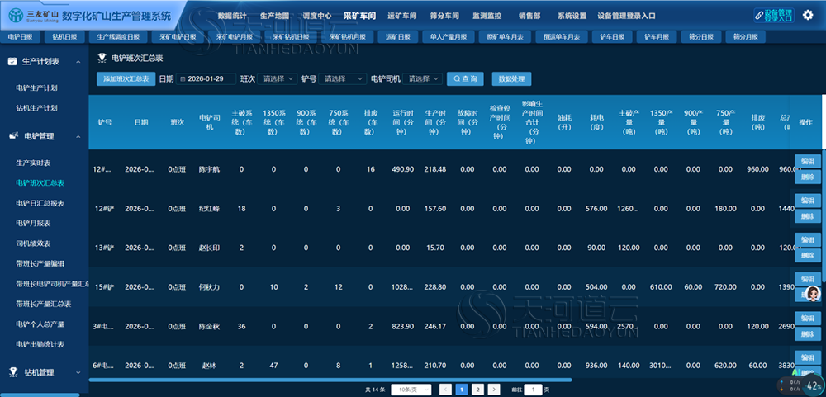Open 钻机生产计划 in sidebar
The width and height of the screenshot is (826, 397).
[x=36, y=108]
